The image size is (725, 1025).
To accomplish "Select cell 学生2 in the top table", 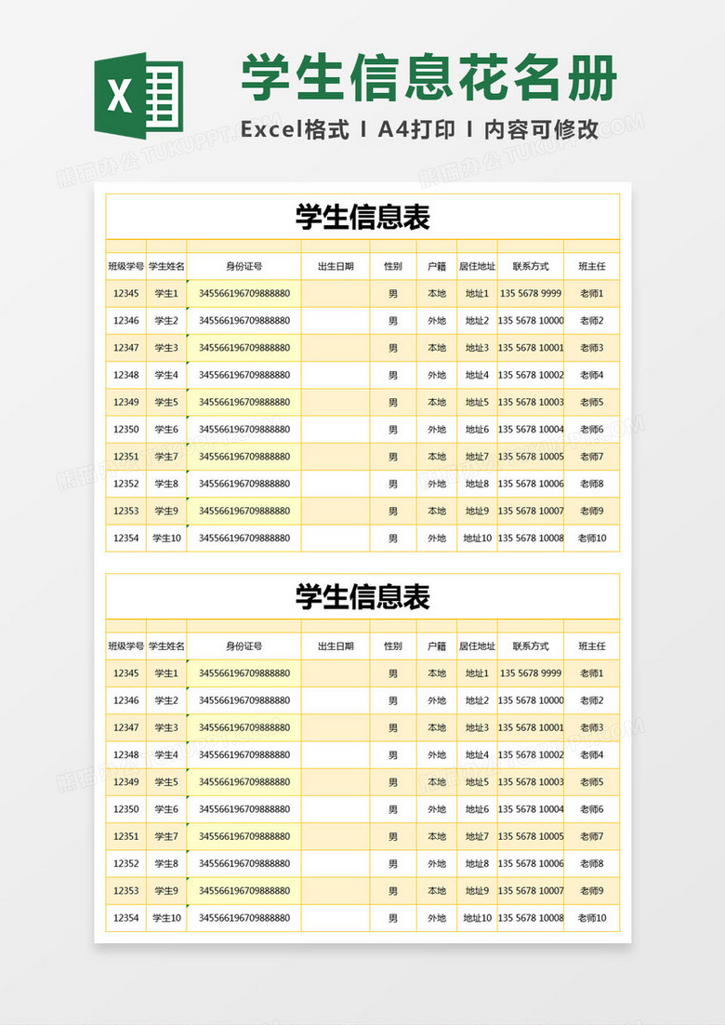I will [166, 321].
